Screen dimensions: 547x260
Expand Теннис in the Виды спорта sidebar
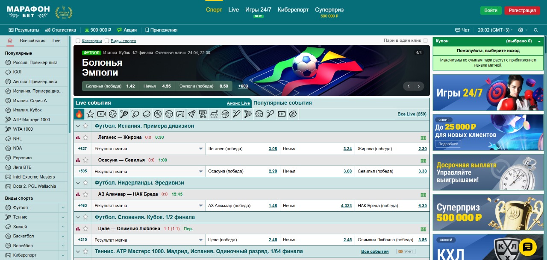[x=63, y=217]
